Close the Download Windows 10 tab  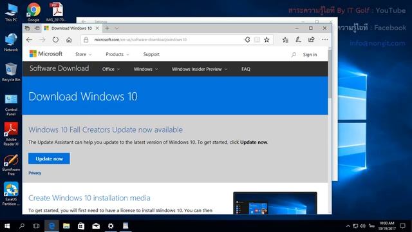coord(97,28)
